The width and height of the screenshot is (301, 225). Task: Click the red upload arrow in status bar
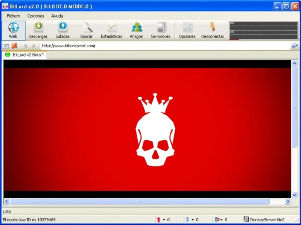click(158, 220)
